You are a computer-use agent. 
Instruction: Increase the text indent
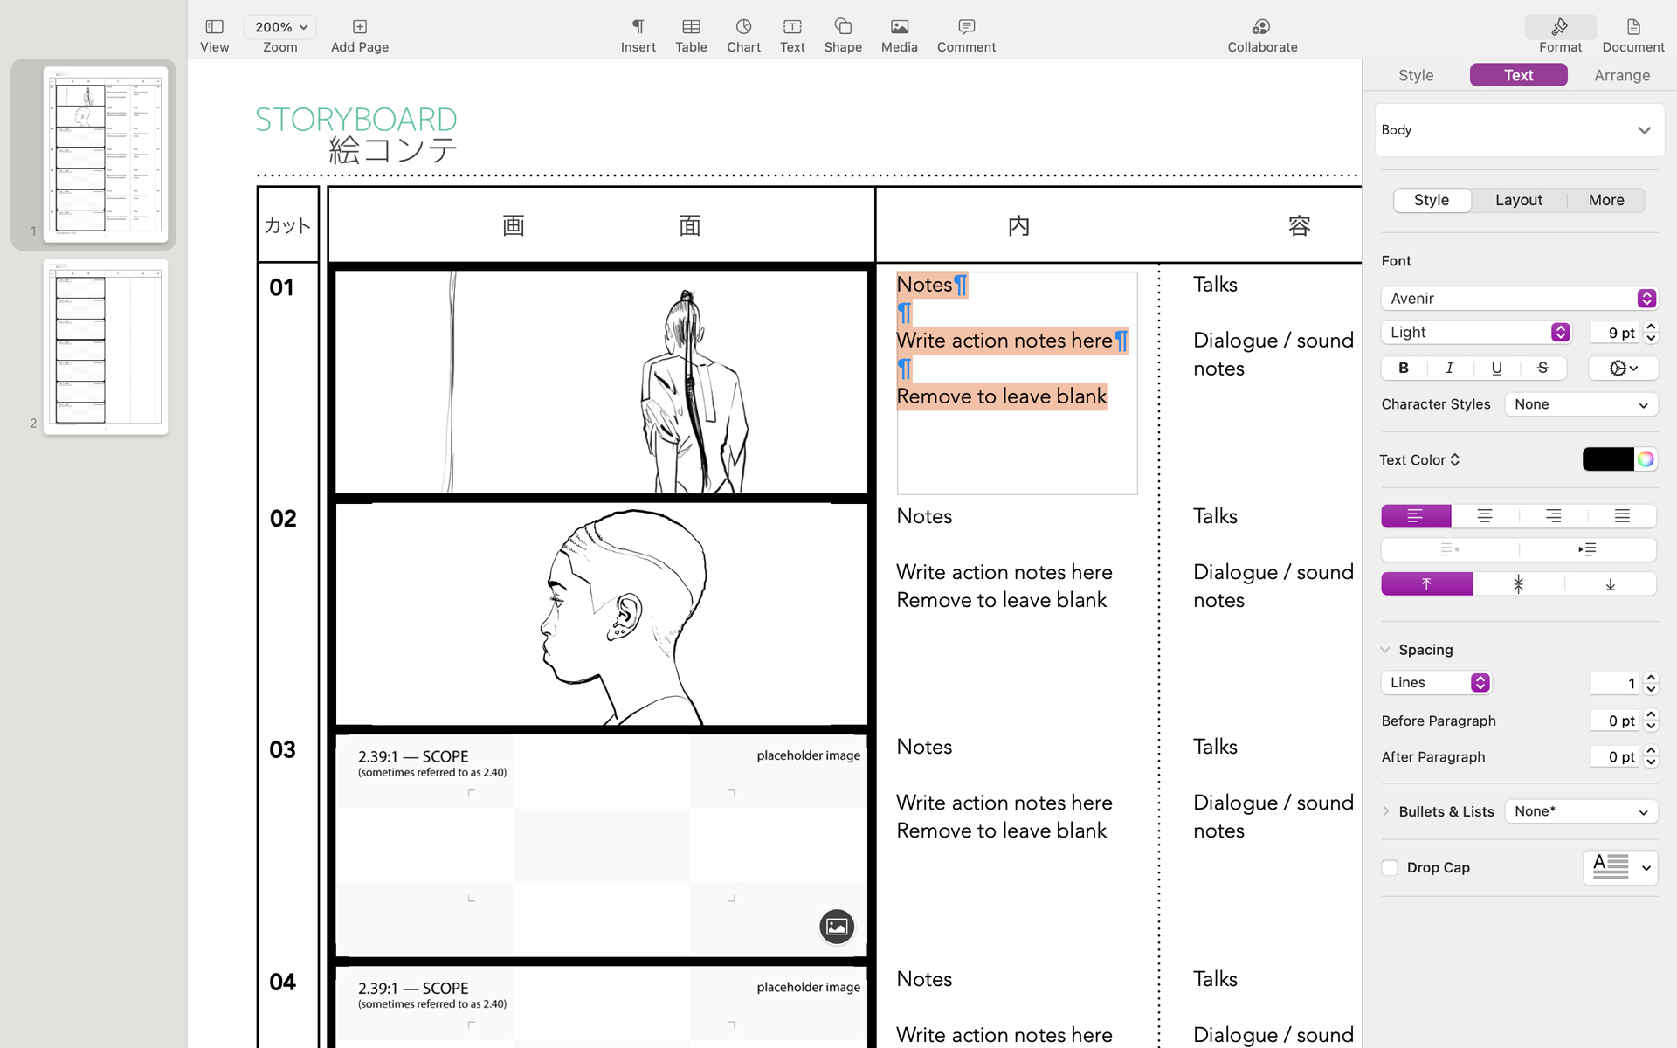(x=1587, y=549)
